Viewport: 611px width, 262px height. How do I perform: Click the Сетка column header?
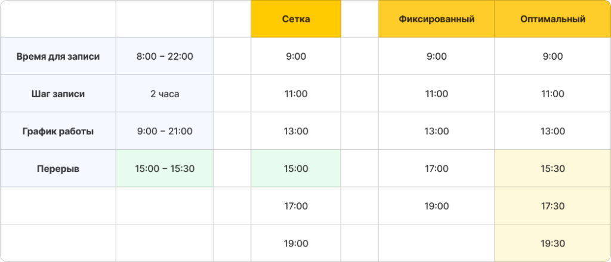pos(295,19)
